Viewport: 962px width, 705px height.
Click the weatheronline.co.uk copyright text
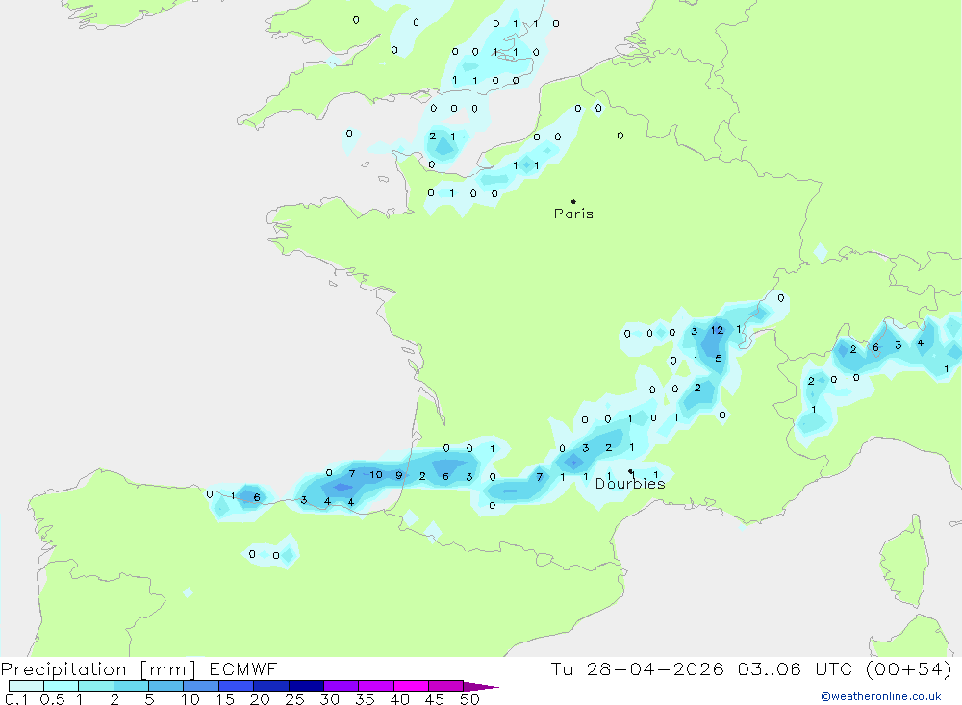pos(881,696)
